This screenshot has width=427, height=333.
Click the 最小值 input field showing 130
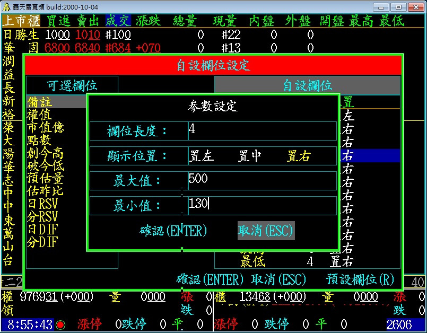(262, 205)
